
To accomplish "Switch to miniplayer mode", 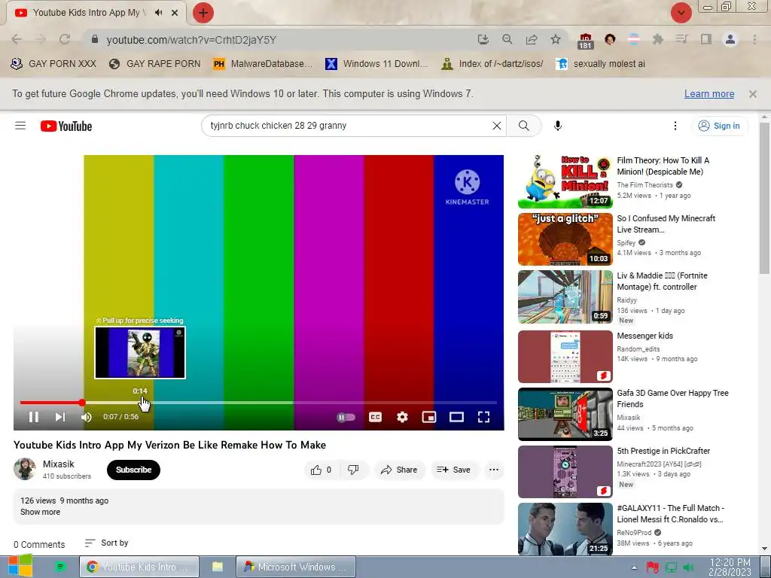I will 429,417.
